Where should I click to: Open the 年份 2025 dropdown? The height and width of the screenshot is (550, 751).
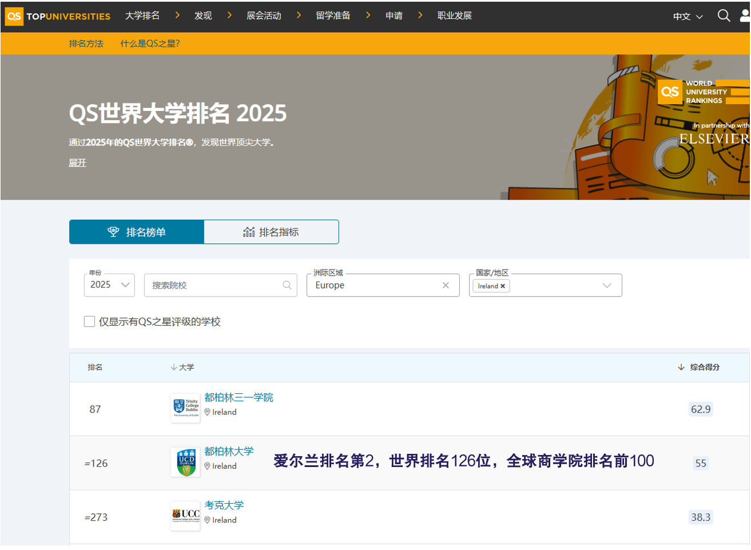109,285
